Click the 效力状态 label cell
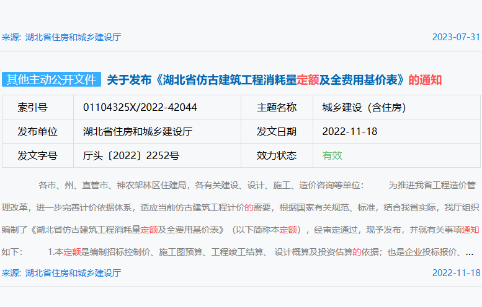The height and width of the screenshot is (307, 482). coord(277,155)
